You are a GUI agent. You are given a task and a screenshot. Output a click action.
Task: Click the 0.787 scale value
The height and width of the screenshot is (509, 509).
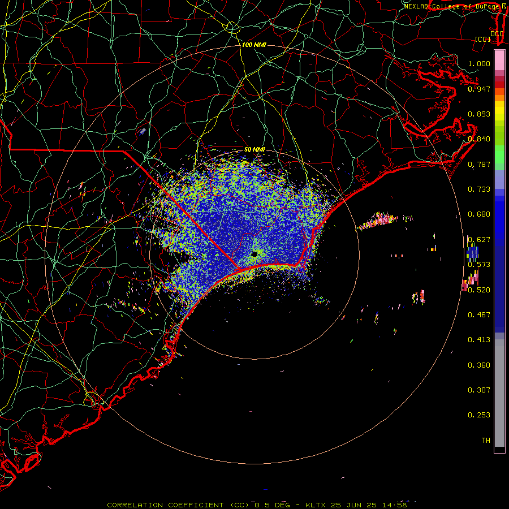tap(479, 164)
